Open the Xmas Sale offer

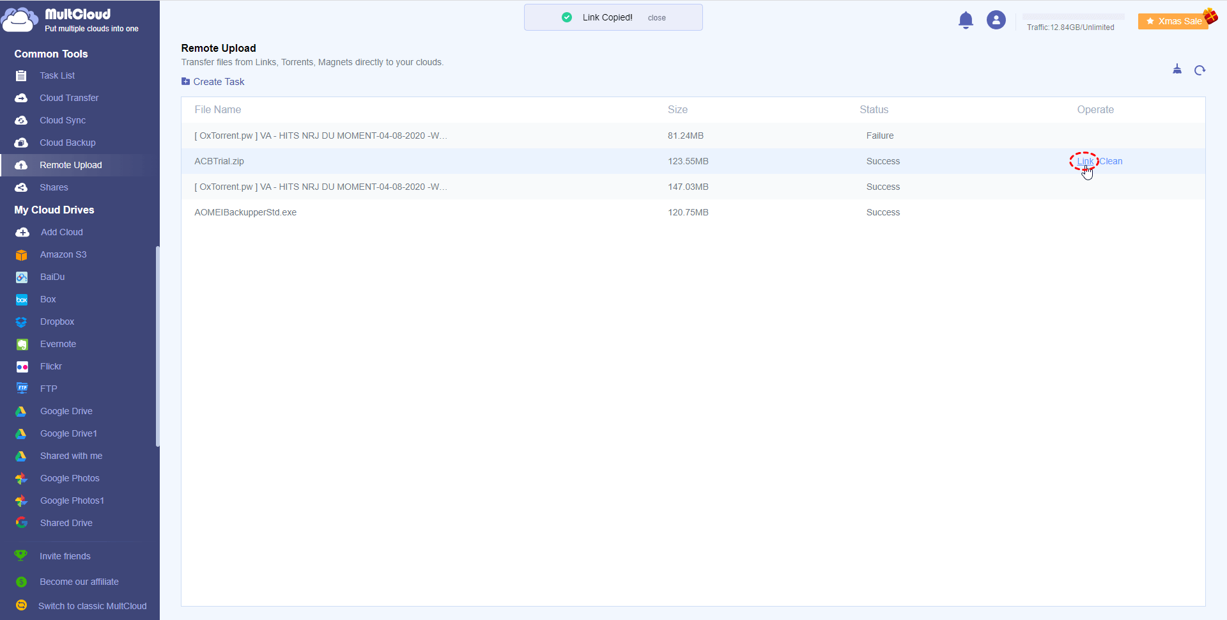tap(1174, 21)
